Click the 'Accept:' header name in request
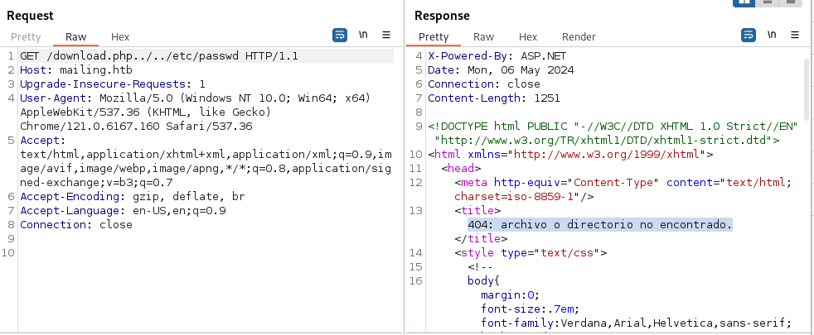 click(x=43, y=141)
